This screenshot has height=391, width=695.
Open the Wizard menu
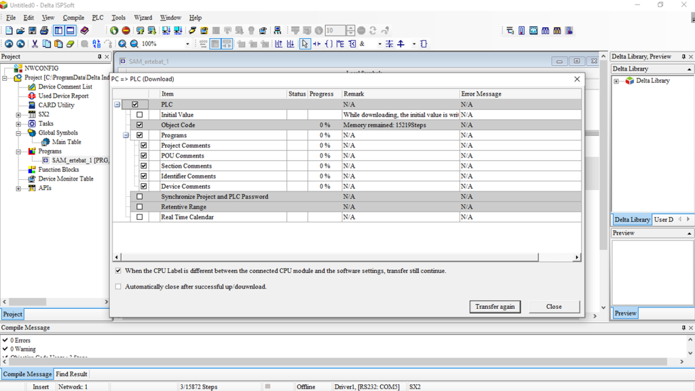point(143,18)
